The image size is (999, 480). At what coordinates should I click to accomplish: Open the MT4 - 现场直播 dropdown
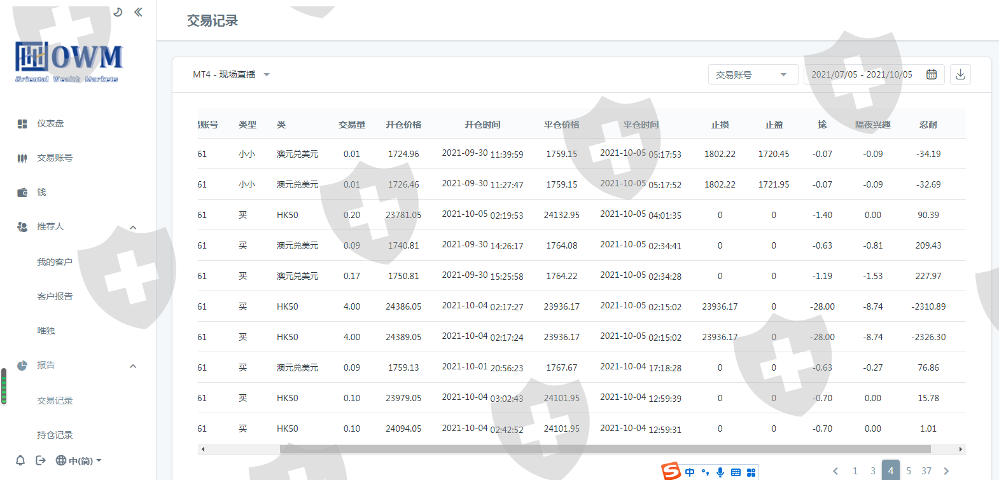click(231, 74)
